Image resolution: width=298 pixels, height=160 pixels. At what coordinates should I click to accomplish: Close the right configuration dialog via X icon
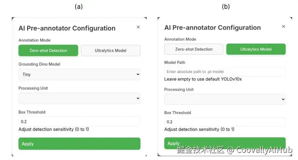(283, 27)
